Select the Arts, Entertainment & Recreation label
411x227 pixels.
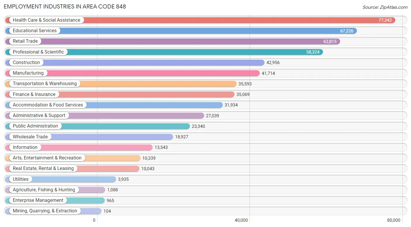(47, 158)
